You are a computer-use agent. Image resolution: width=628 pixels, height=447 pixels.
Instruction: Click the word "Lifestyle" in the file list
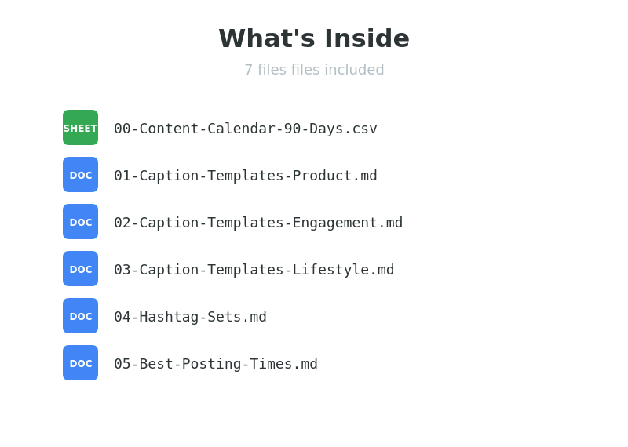pyautogui.click(x=330, y=270)
